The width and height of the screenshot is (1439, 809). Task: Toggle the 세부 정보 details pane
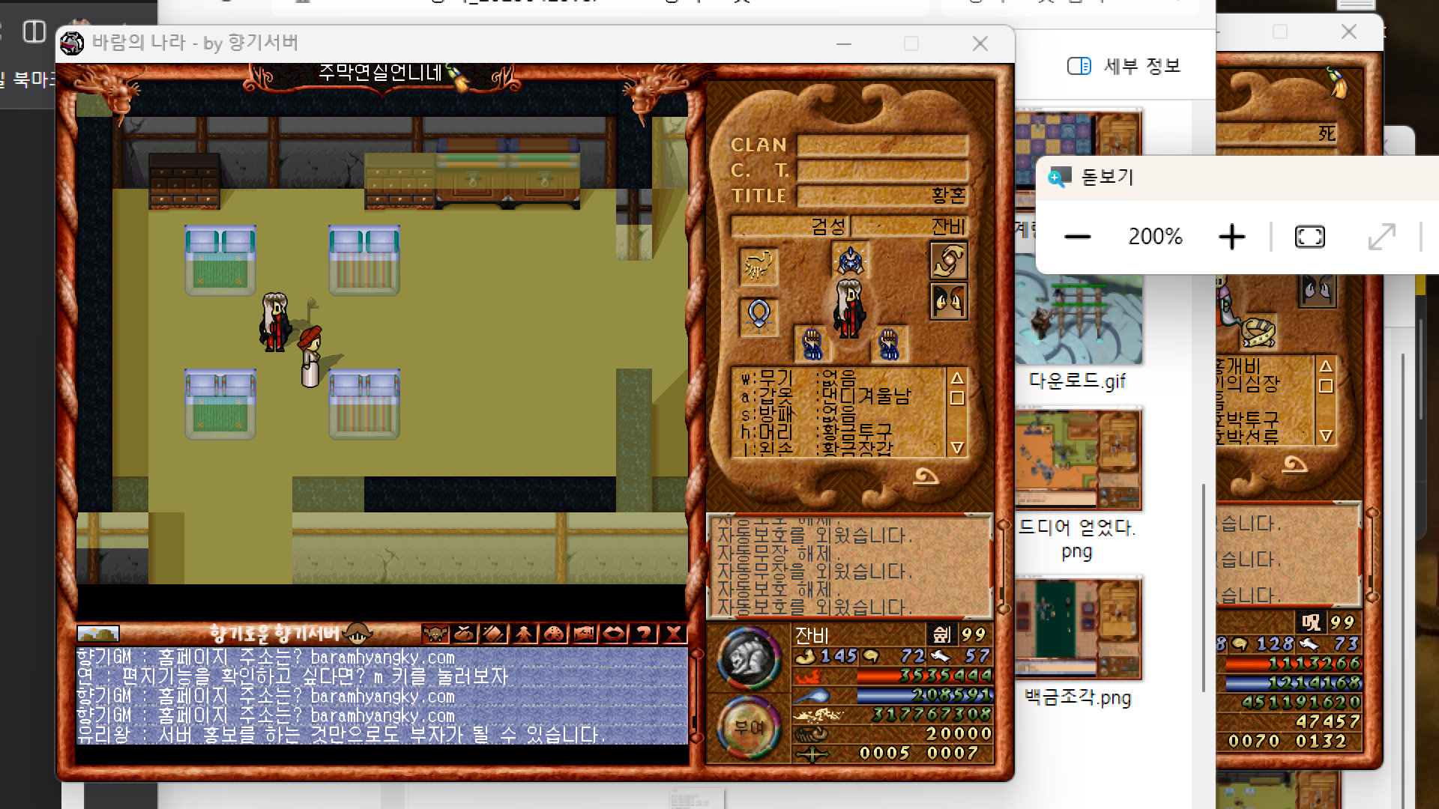click(1123, 66)
